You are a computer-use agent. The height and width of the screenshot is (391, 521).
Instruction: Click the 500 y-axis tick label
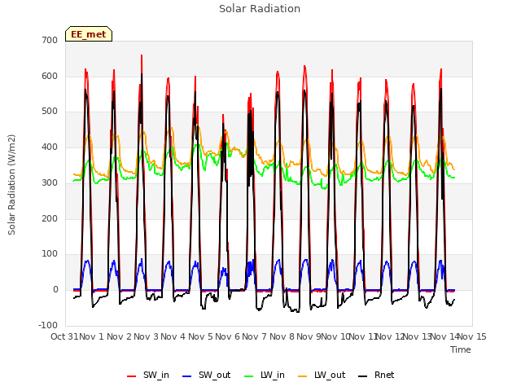[x=50, y=112]
